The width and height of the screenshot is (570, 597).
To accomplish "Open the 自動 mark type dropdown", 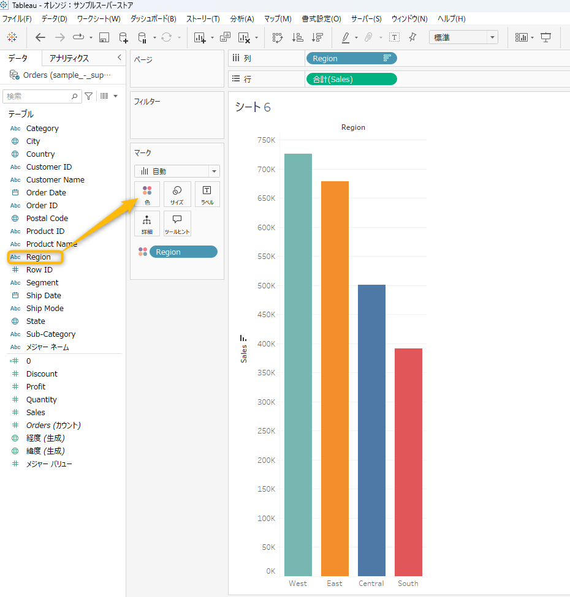I will pyautogui.click(x=177, y=171).
